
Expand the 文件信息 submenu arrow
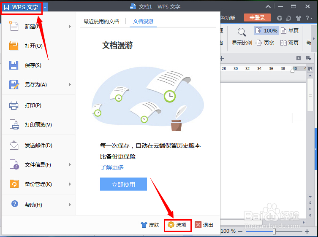click(70, 165)
